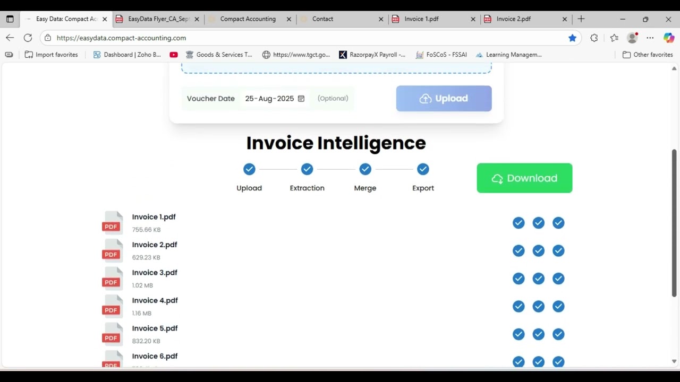This screenshot has width=680, height=382.
Task: Click the Invoice 3.pdf file name
Action: (155, 273)
